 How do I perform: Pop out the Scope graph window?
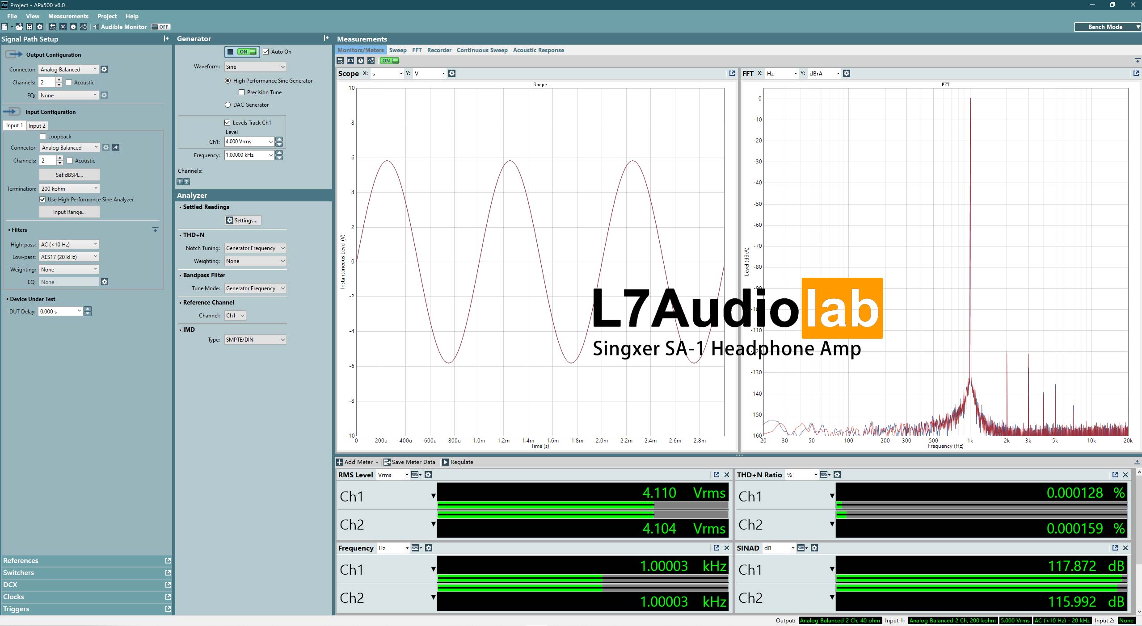pyautogui.click(x=732, y=73)
